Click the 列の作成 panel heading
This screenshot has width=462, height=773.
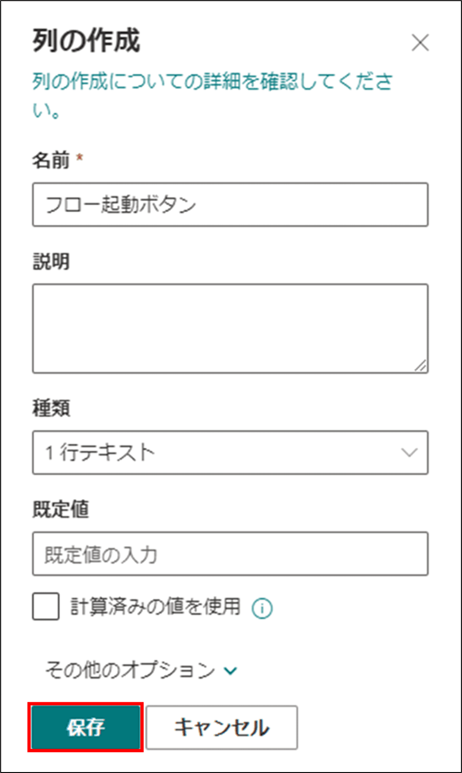pos(86,40)
